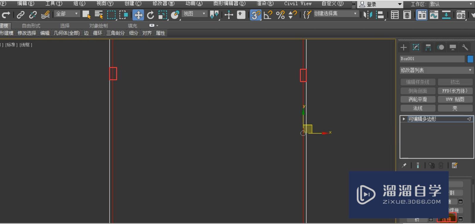Activate the Select and Move tool
The height and width of the screenshot is (224, 475).
(138, 15)
